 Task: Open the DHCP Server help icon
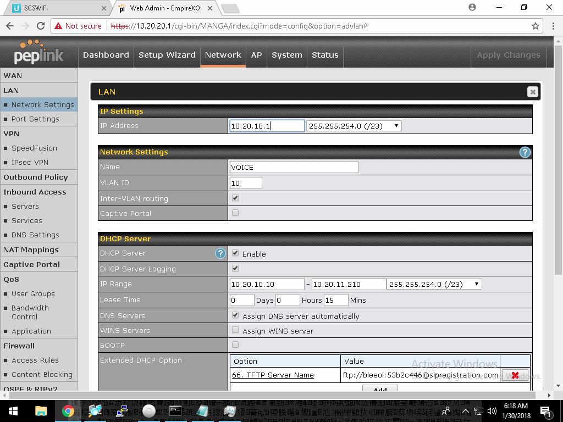point(220,253)
